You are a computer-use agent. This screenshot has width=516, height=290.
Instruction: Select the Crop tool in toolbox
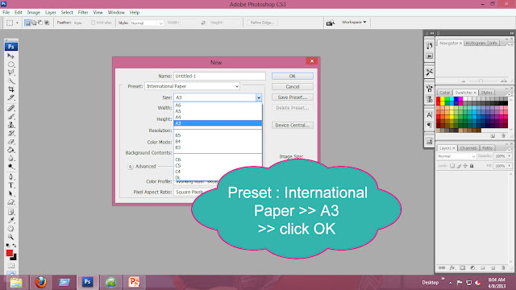(10, 89)
